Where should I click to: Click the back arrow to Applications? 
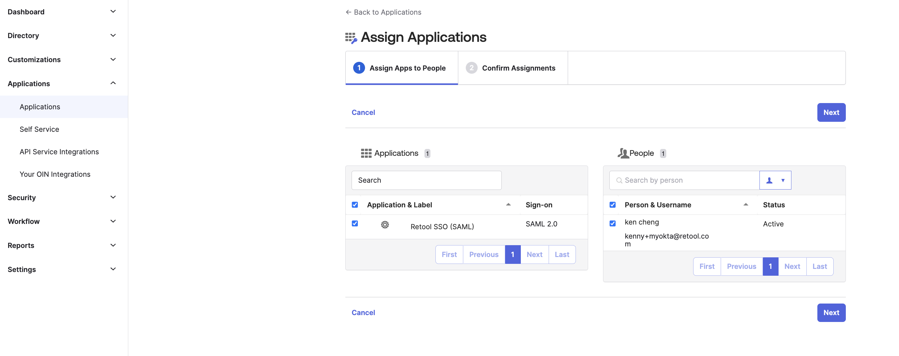pyautogui.click(x=348, y=12)
